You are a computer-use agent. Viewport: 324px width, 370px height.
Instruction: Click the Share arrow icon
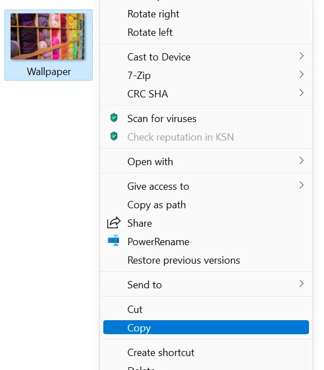114,223
